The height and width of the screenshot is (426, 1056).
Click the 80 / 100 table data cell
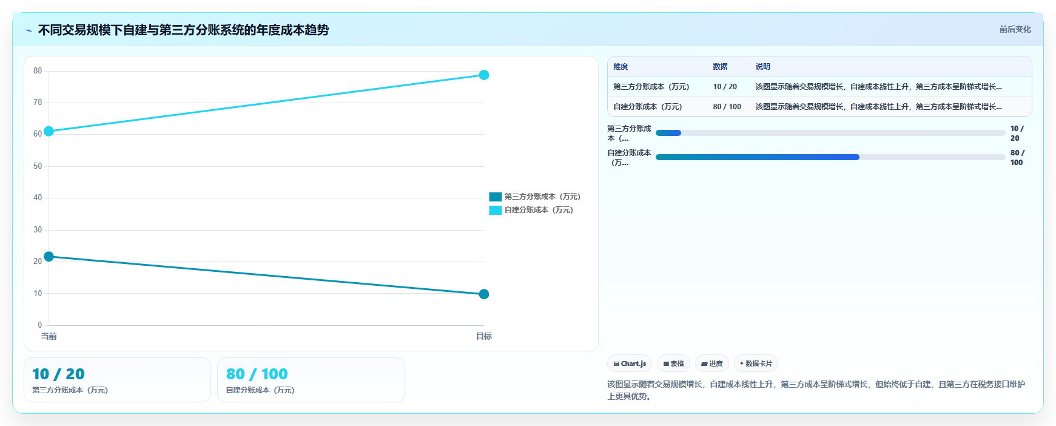[x=727, y=107]
